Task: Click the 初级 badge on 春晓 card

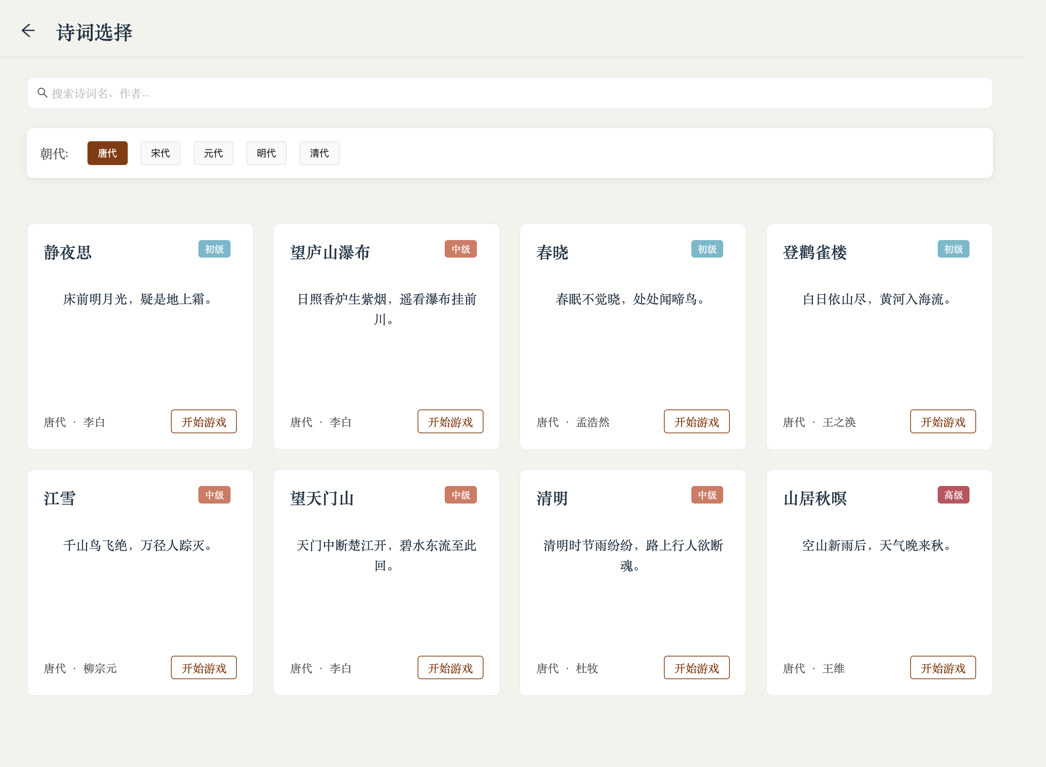Action: 707,249
